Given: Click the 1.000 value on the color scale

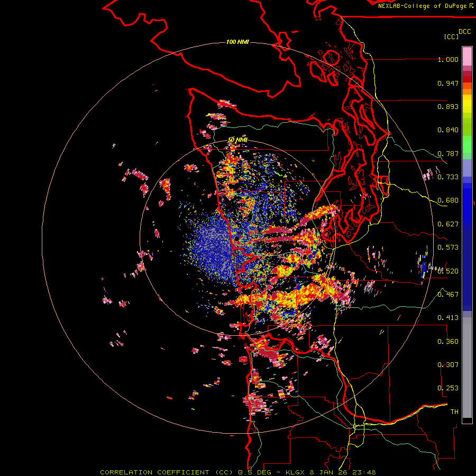Looking at the screenshot, I should tap(448, 59).
